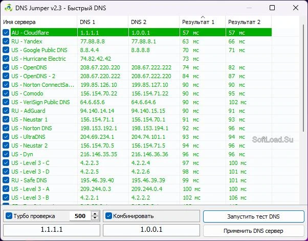Increase turbo check value with up arrow
The image size is (308, 241).
pyautogui.click(x=95, y=214)
